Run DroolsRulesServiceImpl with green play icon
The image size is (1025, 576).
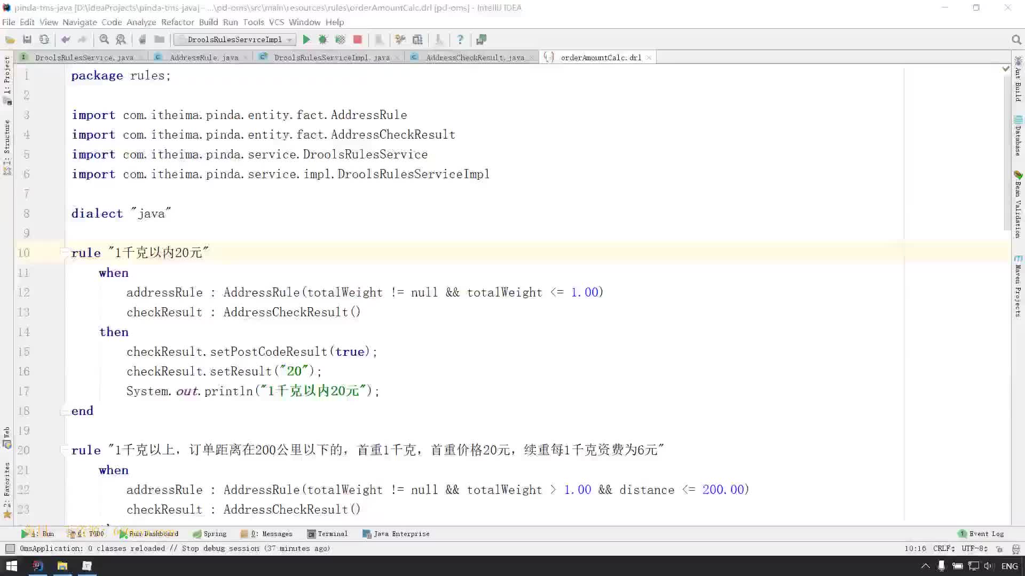tap(306, 39)
